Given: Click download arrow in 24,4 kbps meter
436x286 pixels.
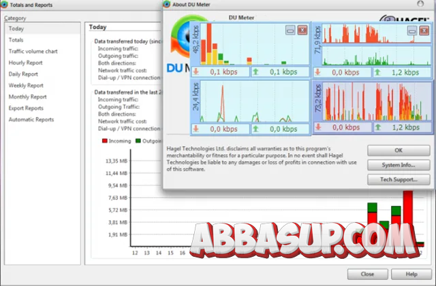Looking at the screenshot, I should (196, 128).
